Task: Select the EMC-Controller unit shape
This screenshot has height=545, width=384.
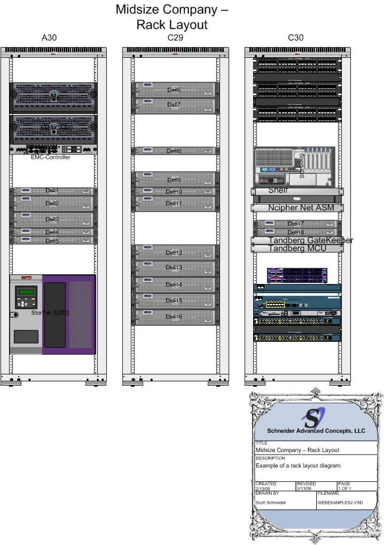Action: click(53, 149)
